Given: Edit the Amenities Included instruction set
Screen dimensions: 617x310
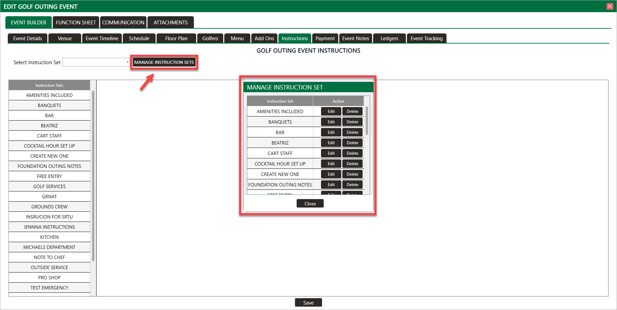Looking at the screenshot, I should coord(331,111).
